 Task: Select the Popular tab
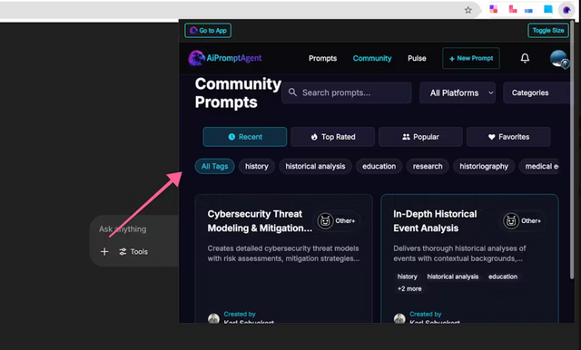[x=420, y=137]
